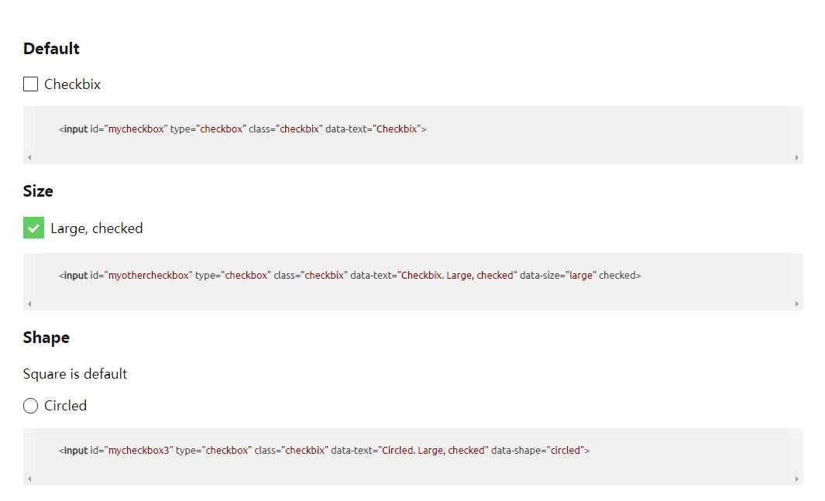
Task: Click the mycheckbox input code snippet
Action: click(242, 129)
